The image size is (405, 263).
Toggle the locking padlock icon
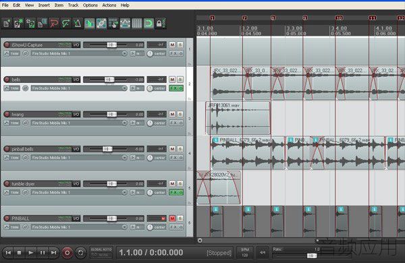(x=160, y=24)
